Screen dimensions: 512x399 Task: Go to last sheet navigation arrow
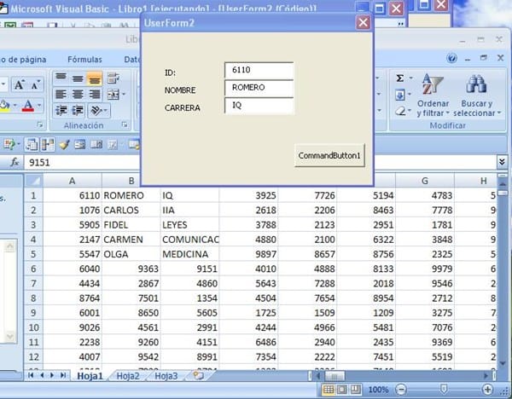pyautogui.click(x=63, y=375)
